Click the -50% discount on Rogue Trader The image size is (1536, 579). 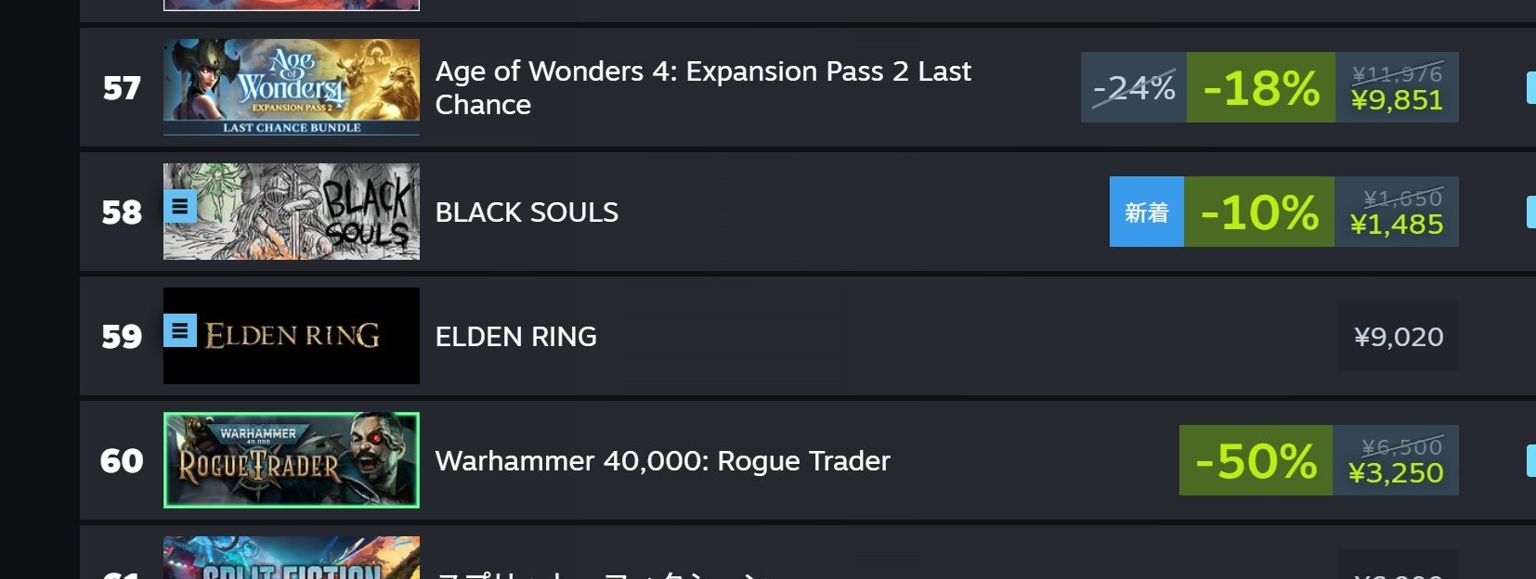1256,461
